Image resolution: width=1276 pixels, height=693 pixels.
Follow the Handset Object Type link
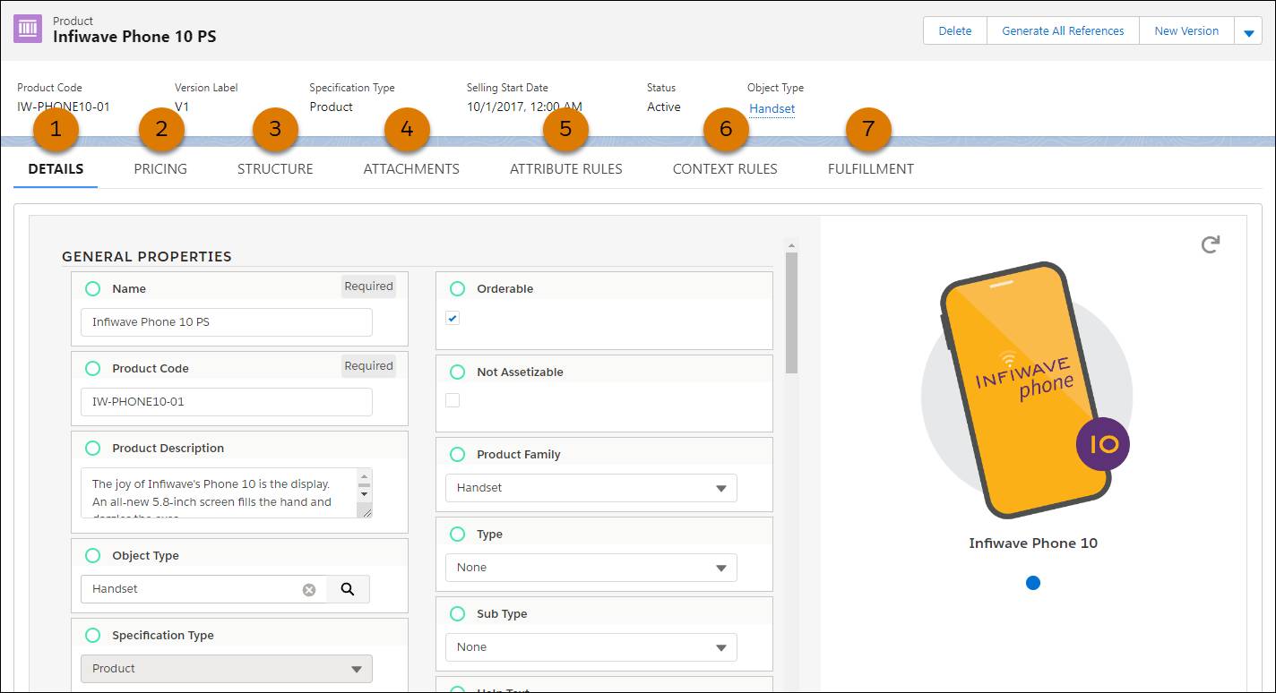click(770, 108)
